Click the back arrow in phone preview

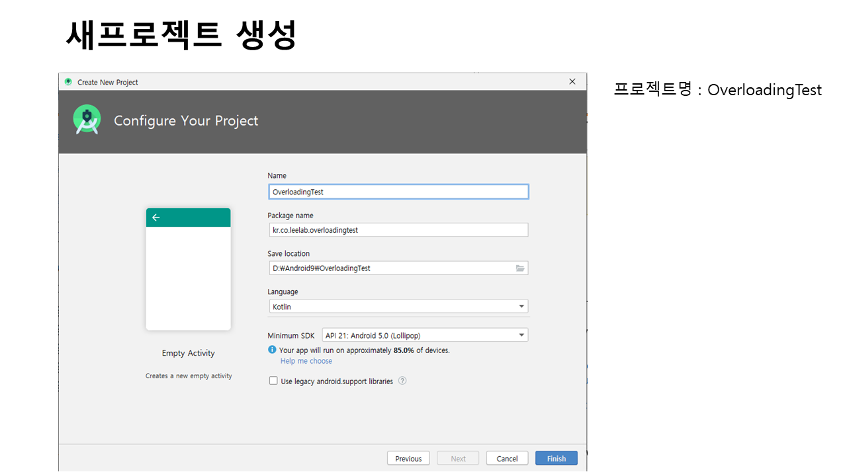(156, 218)
